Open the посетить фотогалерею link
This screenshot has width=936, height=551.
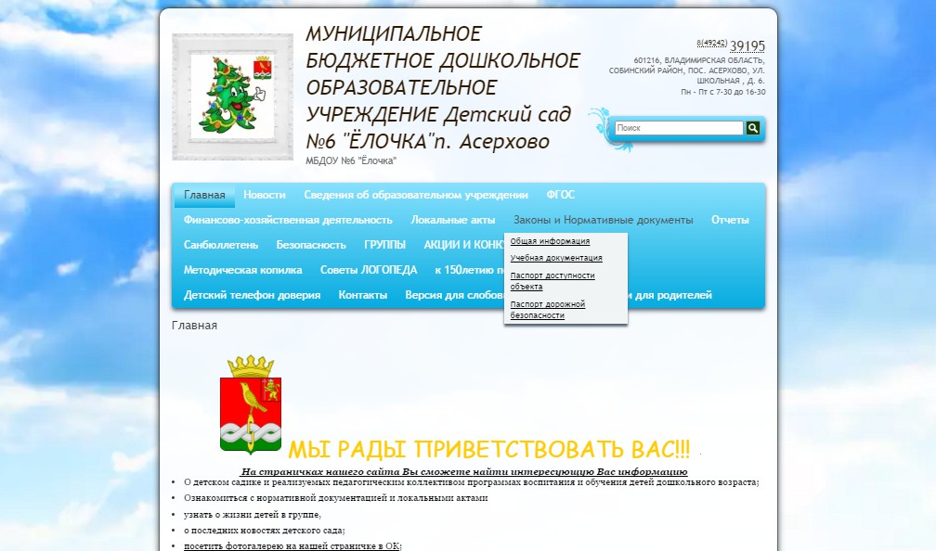click(x=292, y=545)
